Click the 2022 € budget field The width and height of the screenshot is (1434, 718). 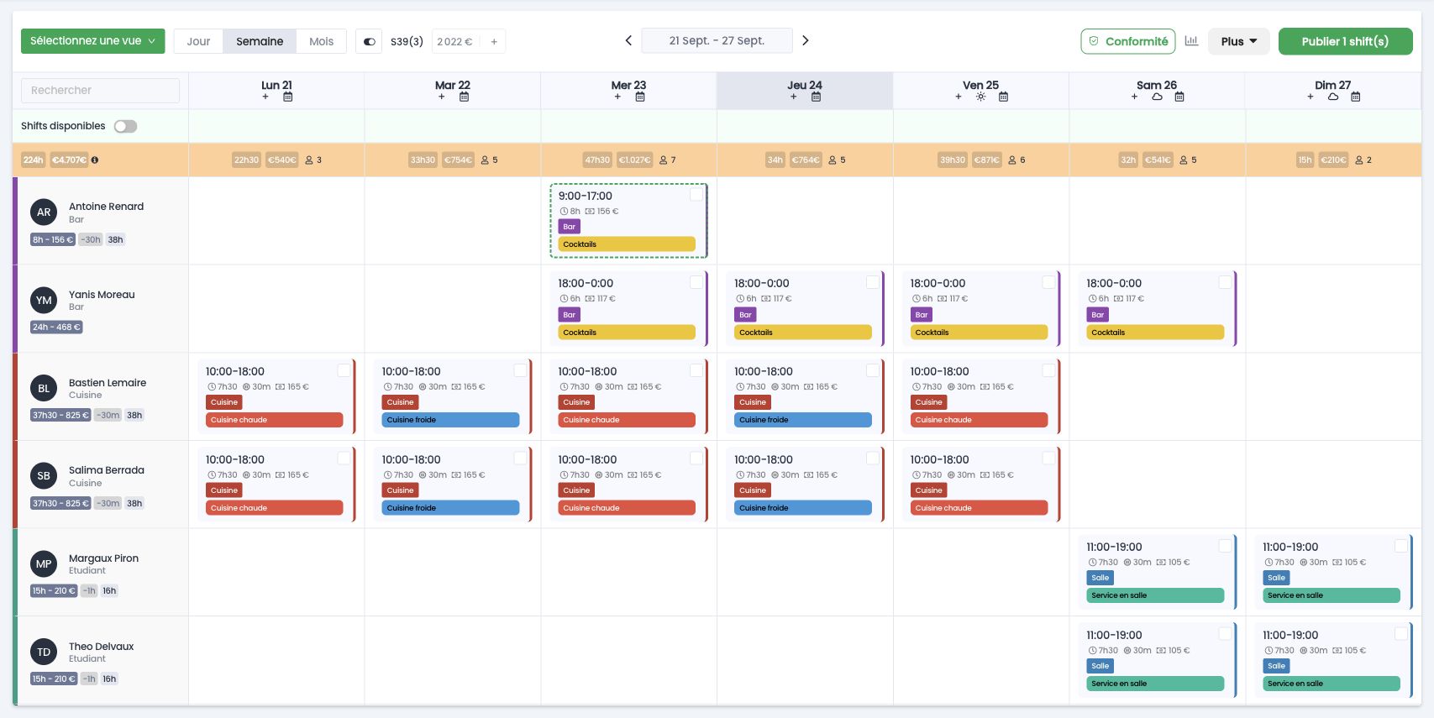pyautogui.click(x=454, y=41)
